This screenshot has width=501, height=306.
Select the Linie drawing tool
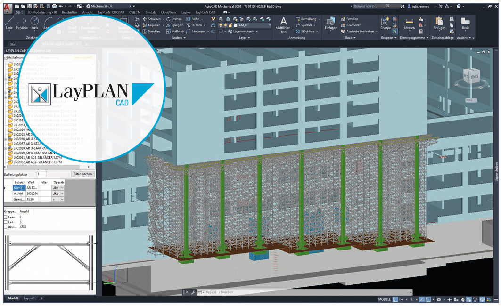pyautogui.click(x=9, y=23)
